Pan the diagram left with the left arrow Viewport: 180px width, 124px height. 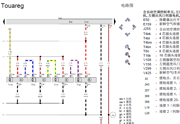pyautogui.click(x=121, y=27)
